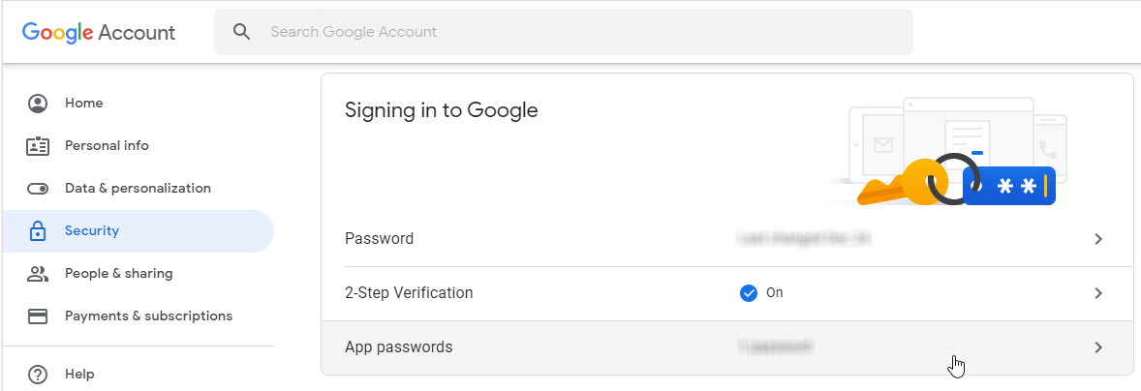1141x391 pixels.
Task: Click the People & sharing icon
Action: coord(38,274)
